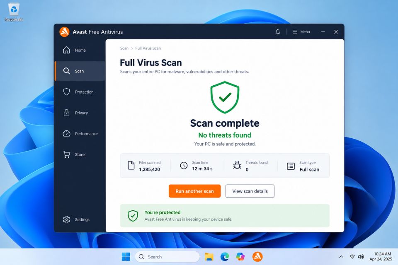
Task: Open the Store section
Action: 80,154
